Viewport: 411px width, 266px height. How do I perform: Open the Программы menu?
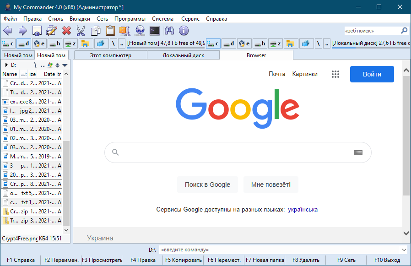(130, 19)
